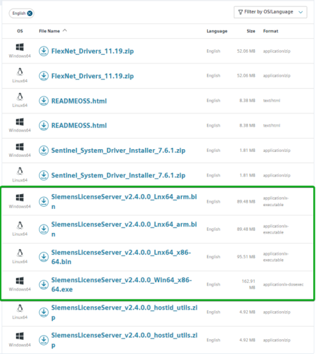Open Windows64 SiemensLicenseServer Lnx64_arm.bin link
Viewport: 316px width, 354px height.
(x=124, y=201)
